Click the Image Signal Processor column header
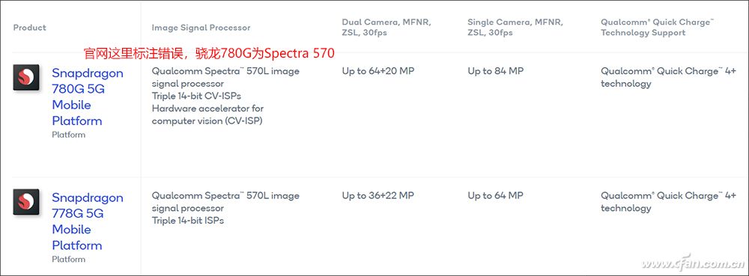Viewport: 749px width, 276px height. click(x=201, y=28)
